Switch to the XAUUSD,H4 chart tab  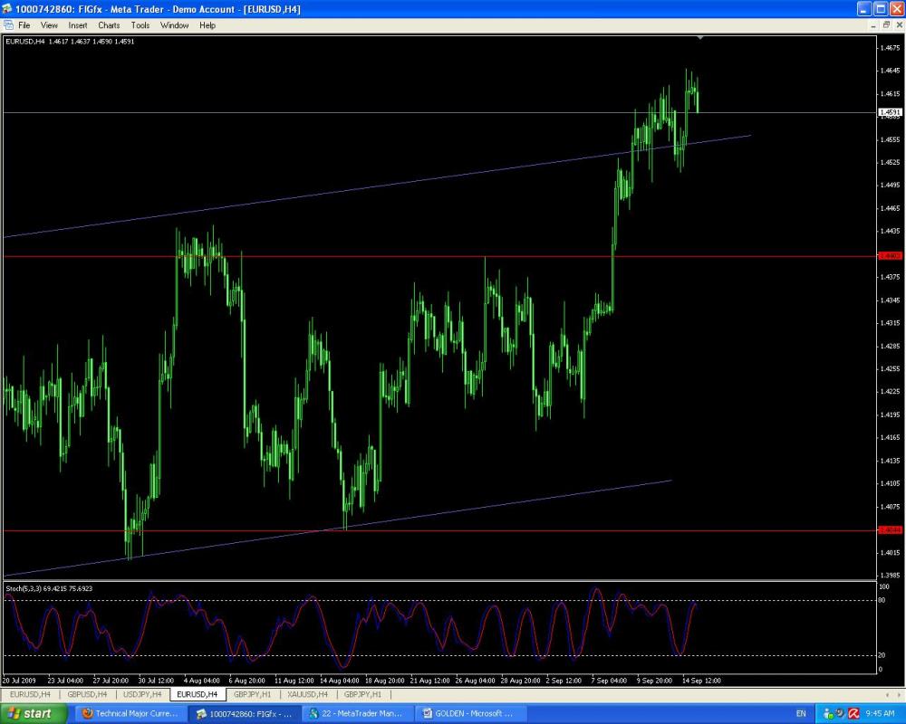pyautogui.click(x=307, y=694)
